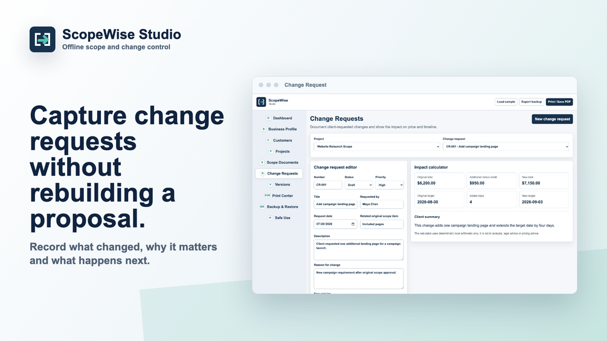Click the Backup & Restore sidebar icon

262,207
